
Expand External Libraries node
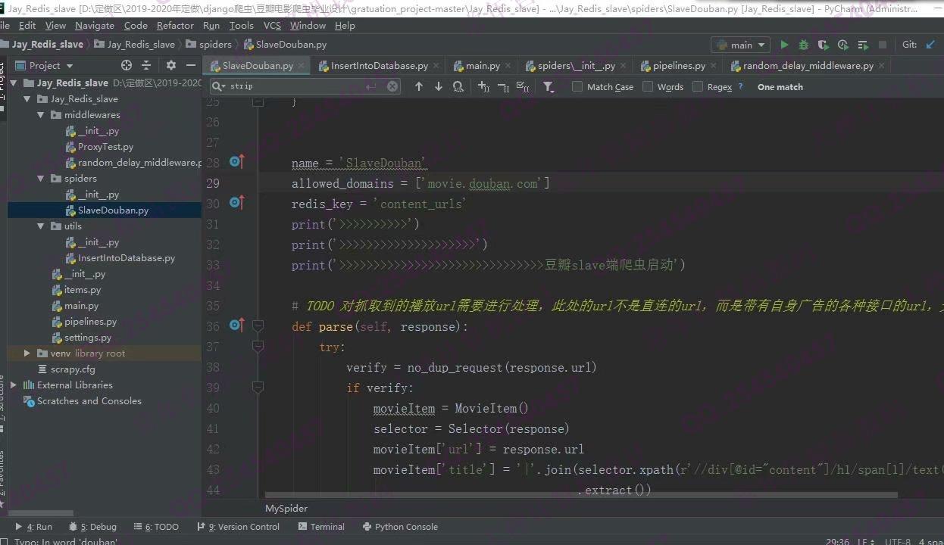point(14,385)
